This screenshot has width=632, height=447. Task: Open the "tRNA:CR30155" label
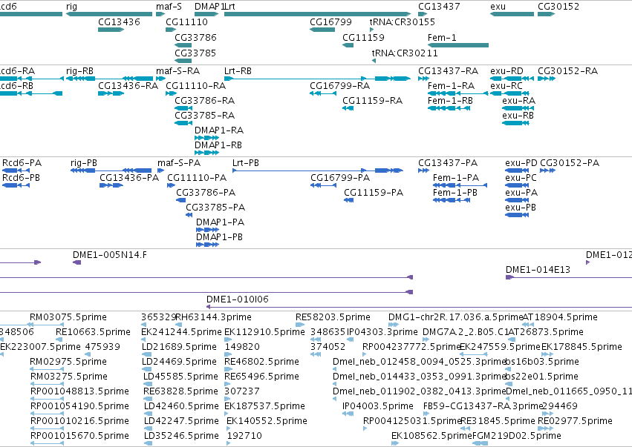pos(403,21)
